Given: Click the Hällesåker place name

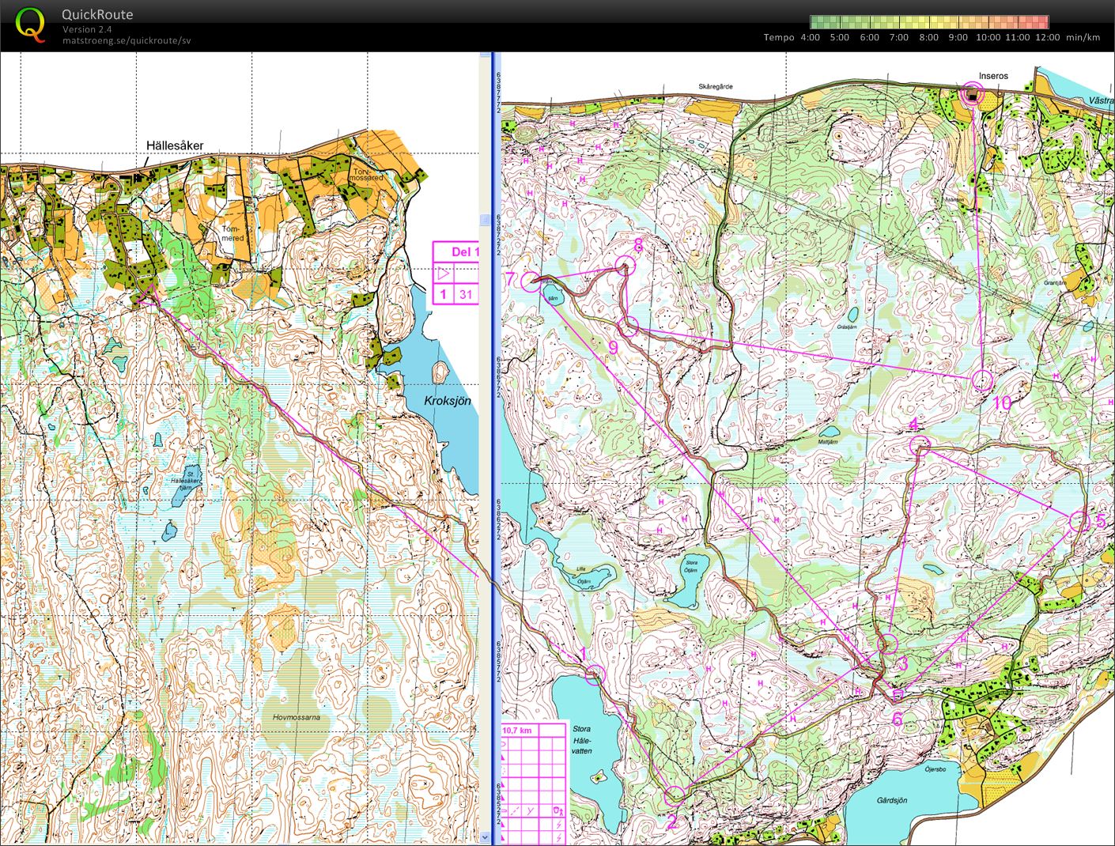Looking at the screenshot, I should 175,145.
